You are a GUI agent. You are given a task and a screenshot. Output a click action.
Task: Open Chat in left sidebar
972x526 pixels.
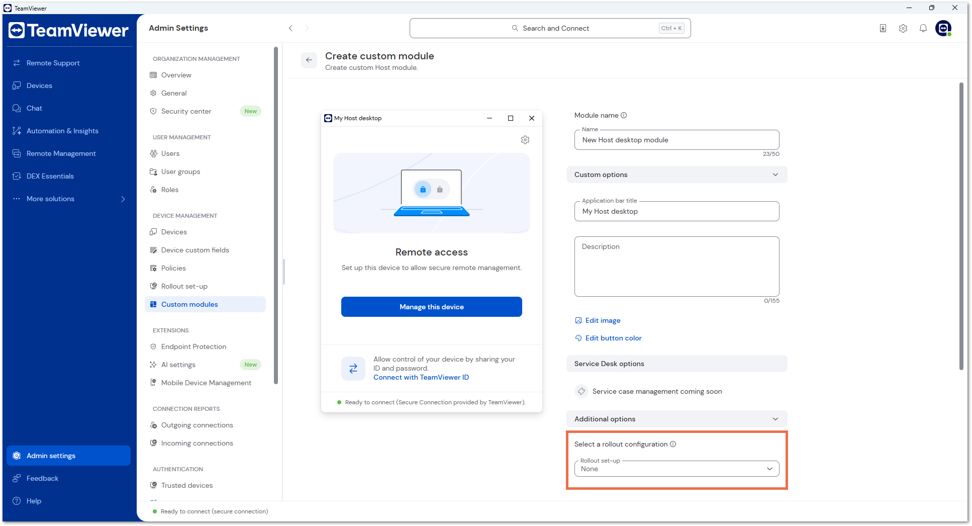click(x=68, y=108)
